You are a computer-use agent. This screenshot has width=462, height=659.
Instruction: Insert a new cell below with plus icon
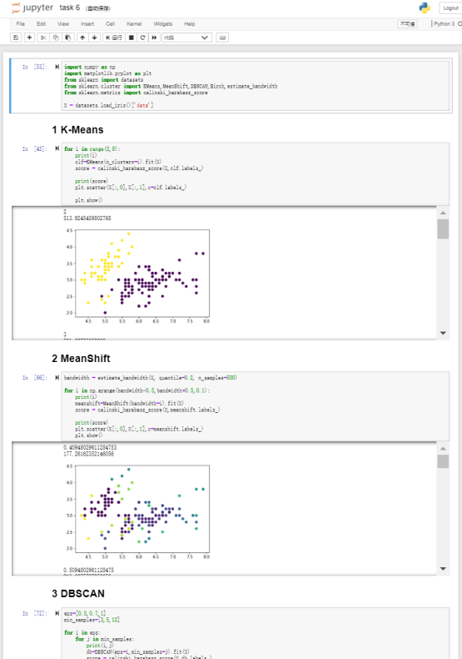click(29, 38)
